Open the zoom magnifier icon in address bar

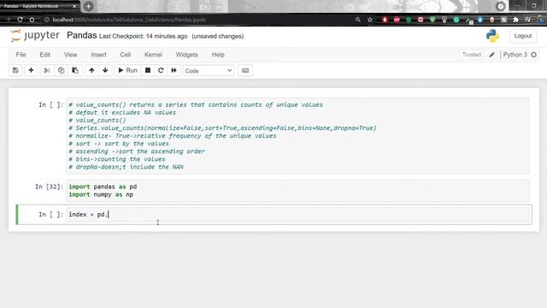(x=358, y=20)
